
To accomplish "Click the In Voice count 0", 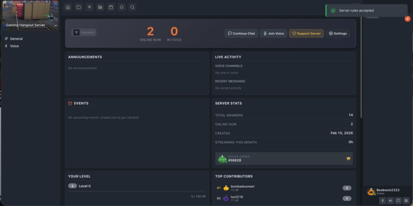I will coord(174,31).
